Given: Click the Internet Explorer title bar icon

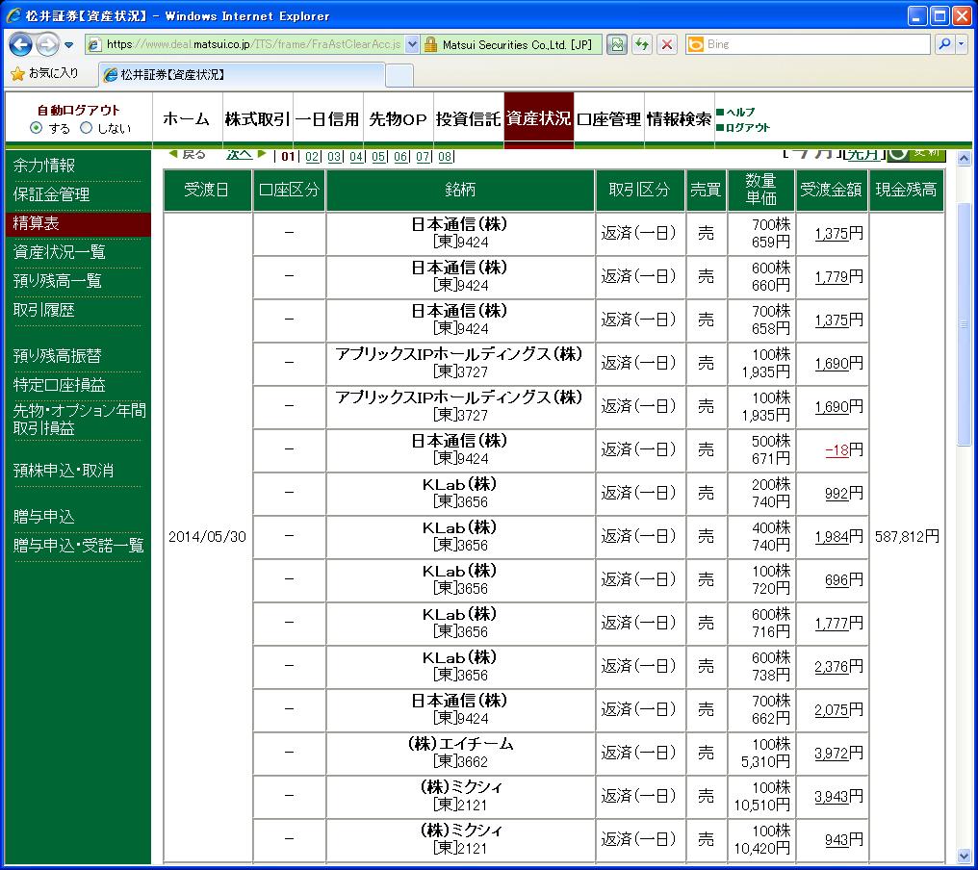Looking at the screenshot, I should click(13, 15).
